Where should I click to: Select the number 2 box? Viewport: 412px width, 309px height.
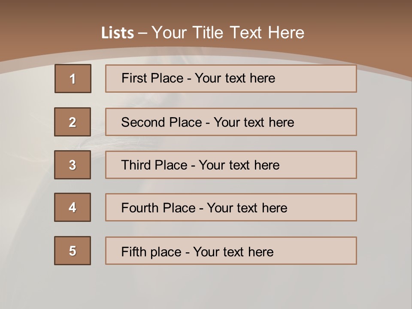point(73,122)
